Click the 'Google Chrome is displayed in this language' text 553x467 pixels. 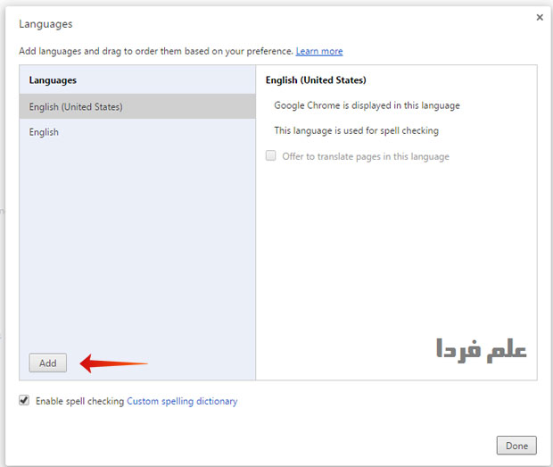[x=367, y=105]
